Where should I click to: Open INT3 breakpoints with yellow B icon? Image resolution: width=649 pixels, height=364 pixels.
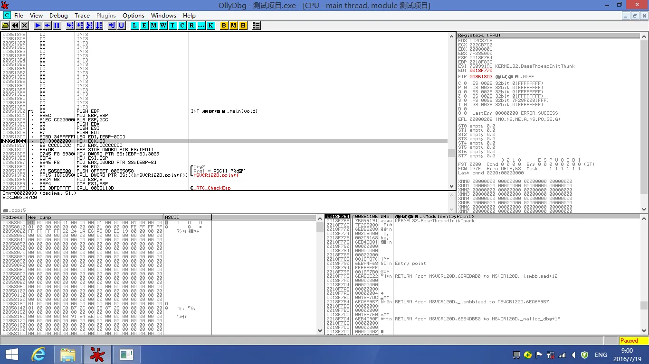pos(224,26)
